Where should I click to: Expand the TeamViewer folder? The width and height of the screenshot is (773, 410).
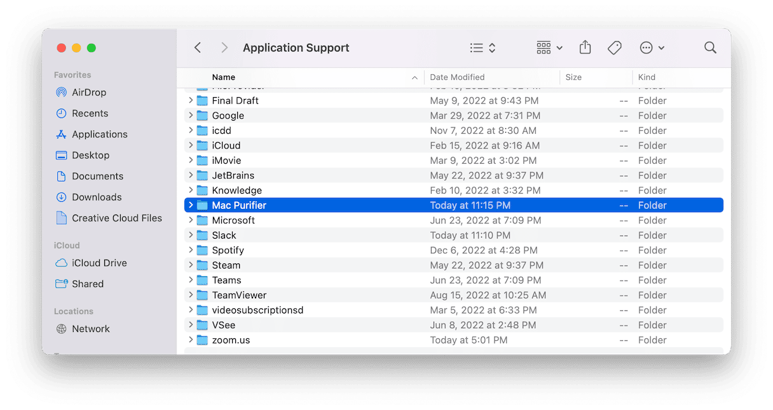point(190,295)
